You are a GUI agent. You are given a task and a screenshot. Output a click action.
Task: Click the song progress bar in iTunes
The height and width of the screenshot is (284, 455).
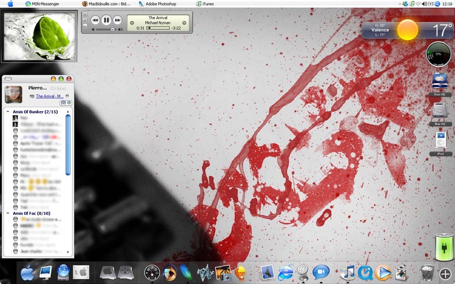158,28
